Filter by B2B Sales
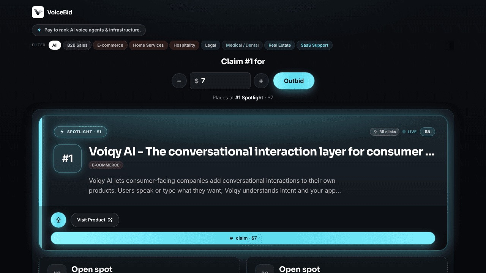486x273 pixels. (x=77, y=45)
